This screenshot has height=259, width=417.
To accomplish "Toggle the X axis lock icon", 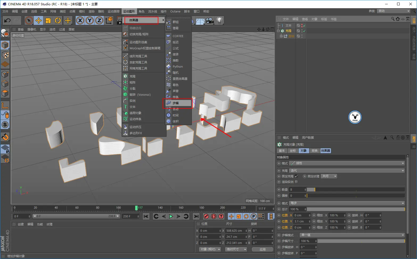I will click(x=80, y=20).
